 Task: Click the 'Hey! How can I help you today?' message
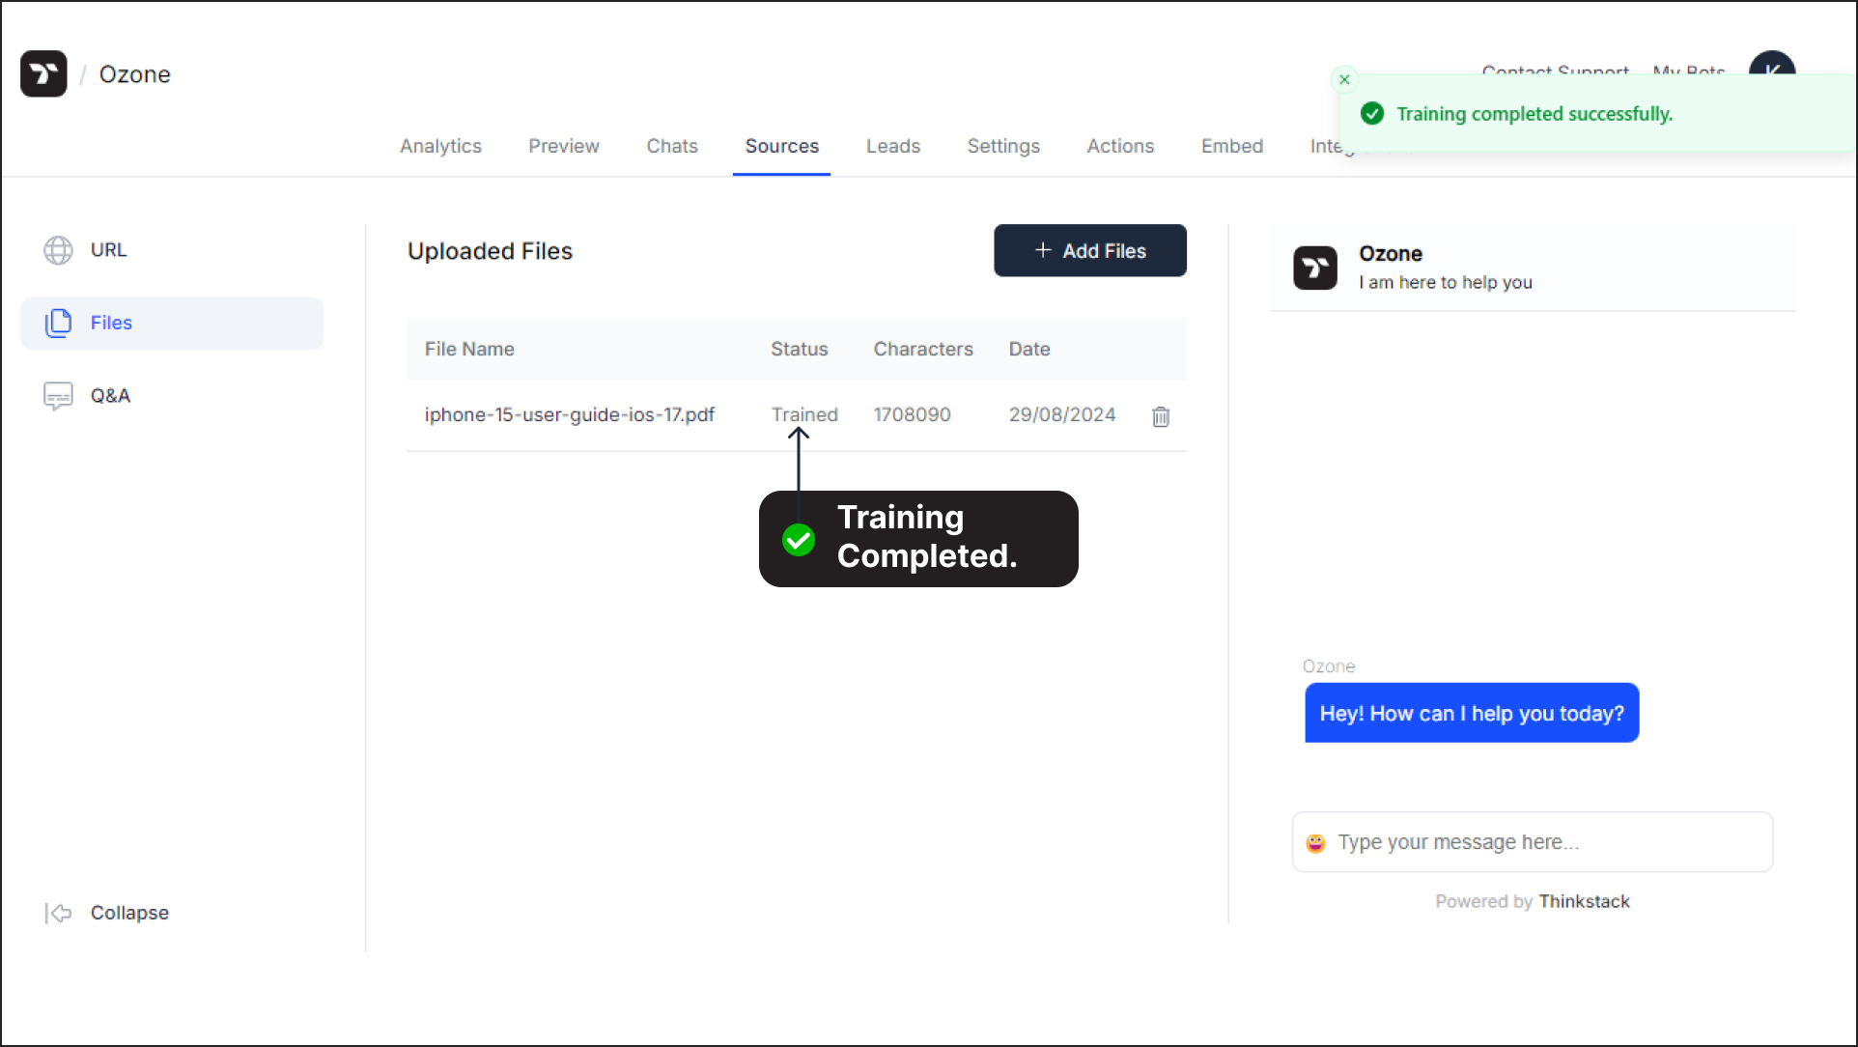pyautogui.click(x=1472, y=714)
